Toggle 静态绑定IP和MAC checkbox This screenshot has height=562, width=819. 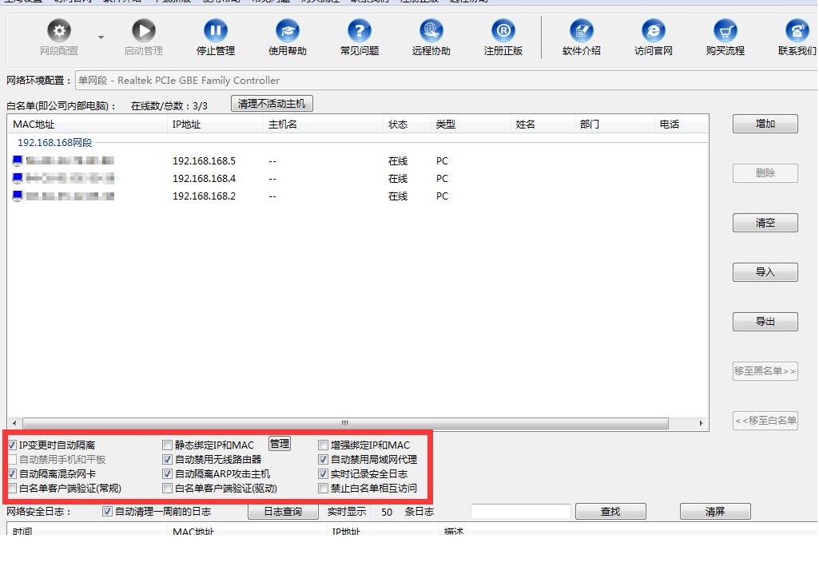point(167,445)
